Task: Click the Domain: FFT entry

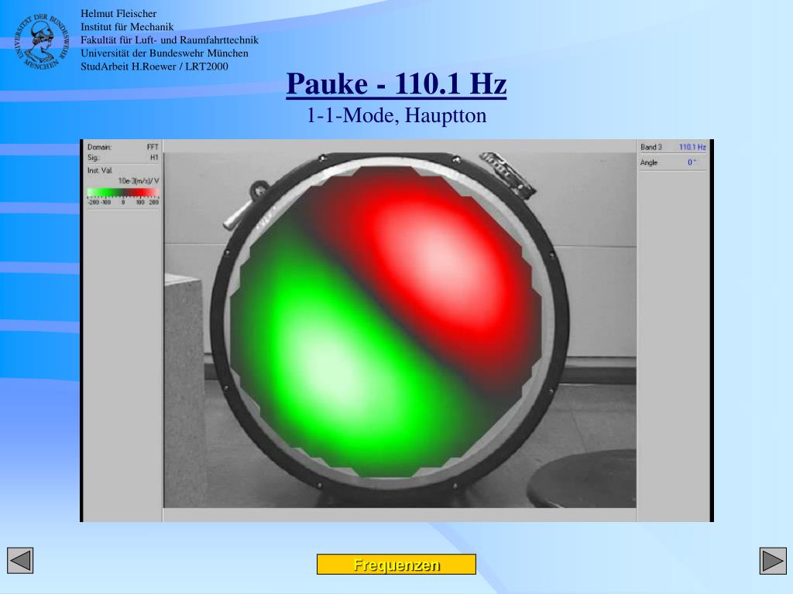Action: (x=123, y=147)
